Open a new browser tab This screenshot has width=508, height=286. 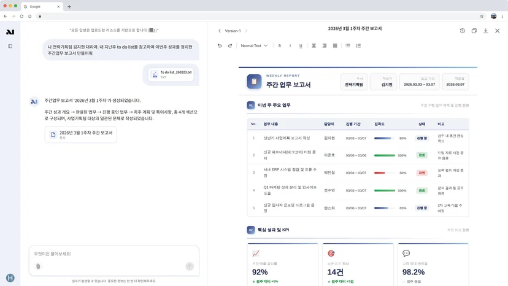coord(69,7)
